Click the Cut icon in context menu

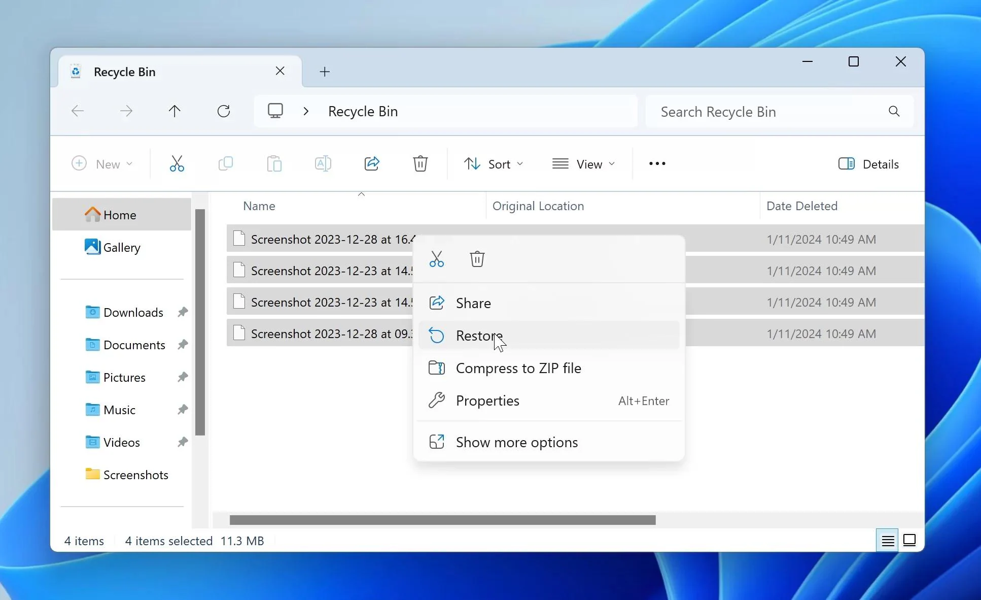pyautogui.click(x=437, y=259)
